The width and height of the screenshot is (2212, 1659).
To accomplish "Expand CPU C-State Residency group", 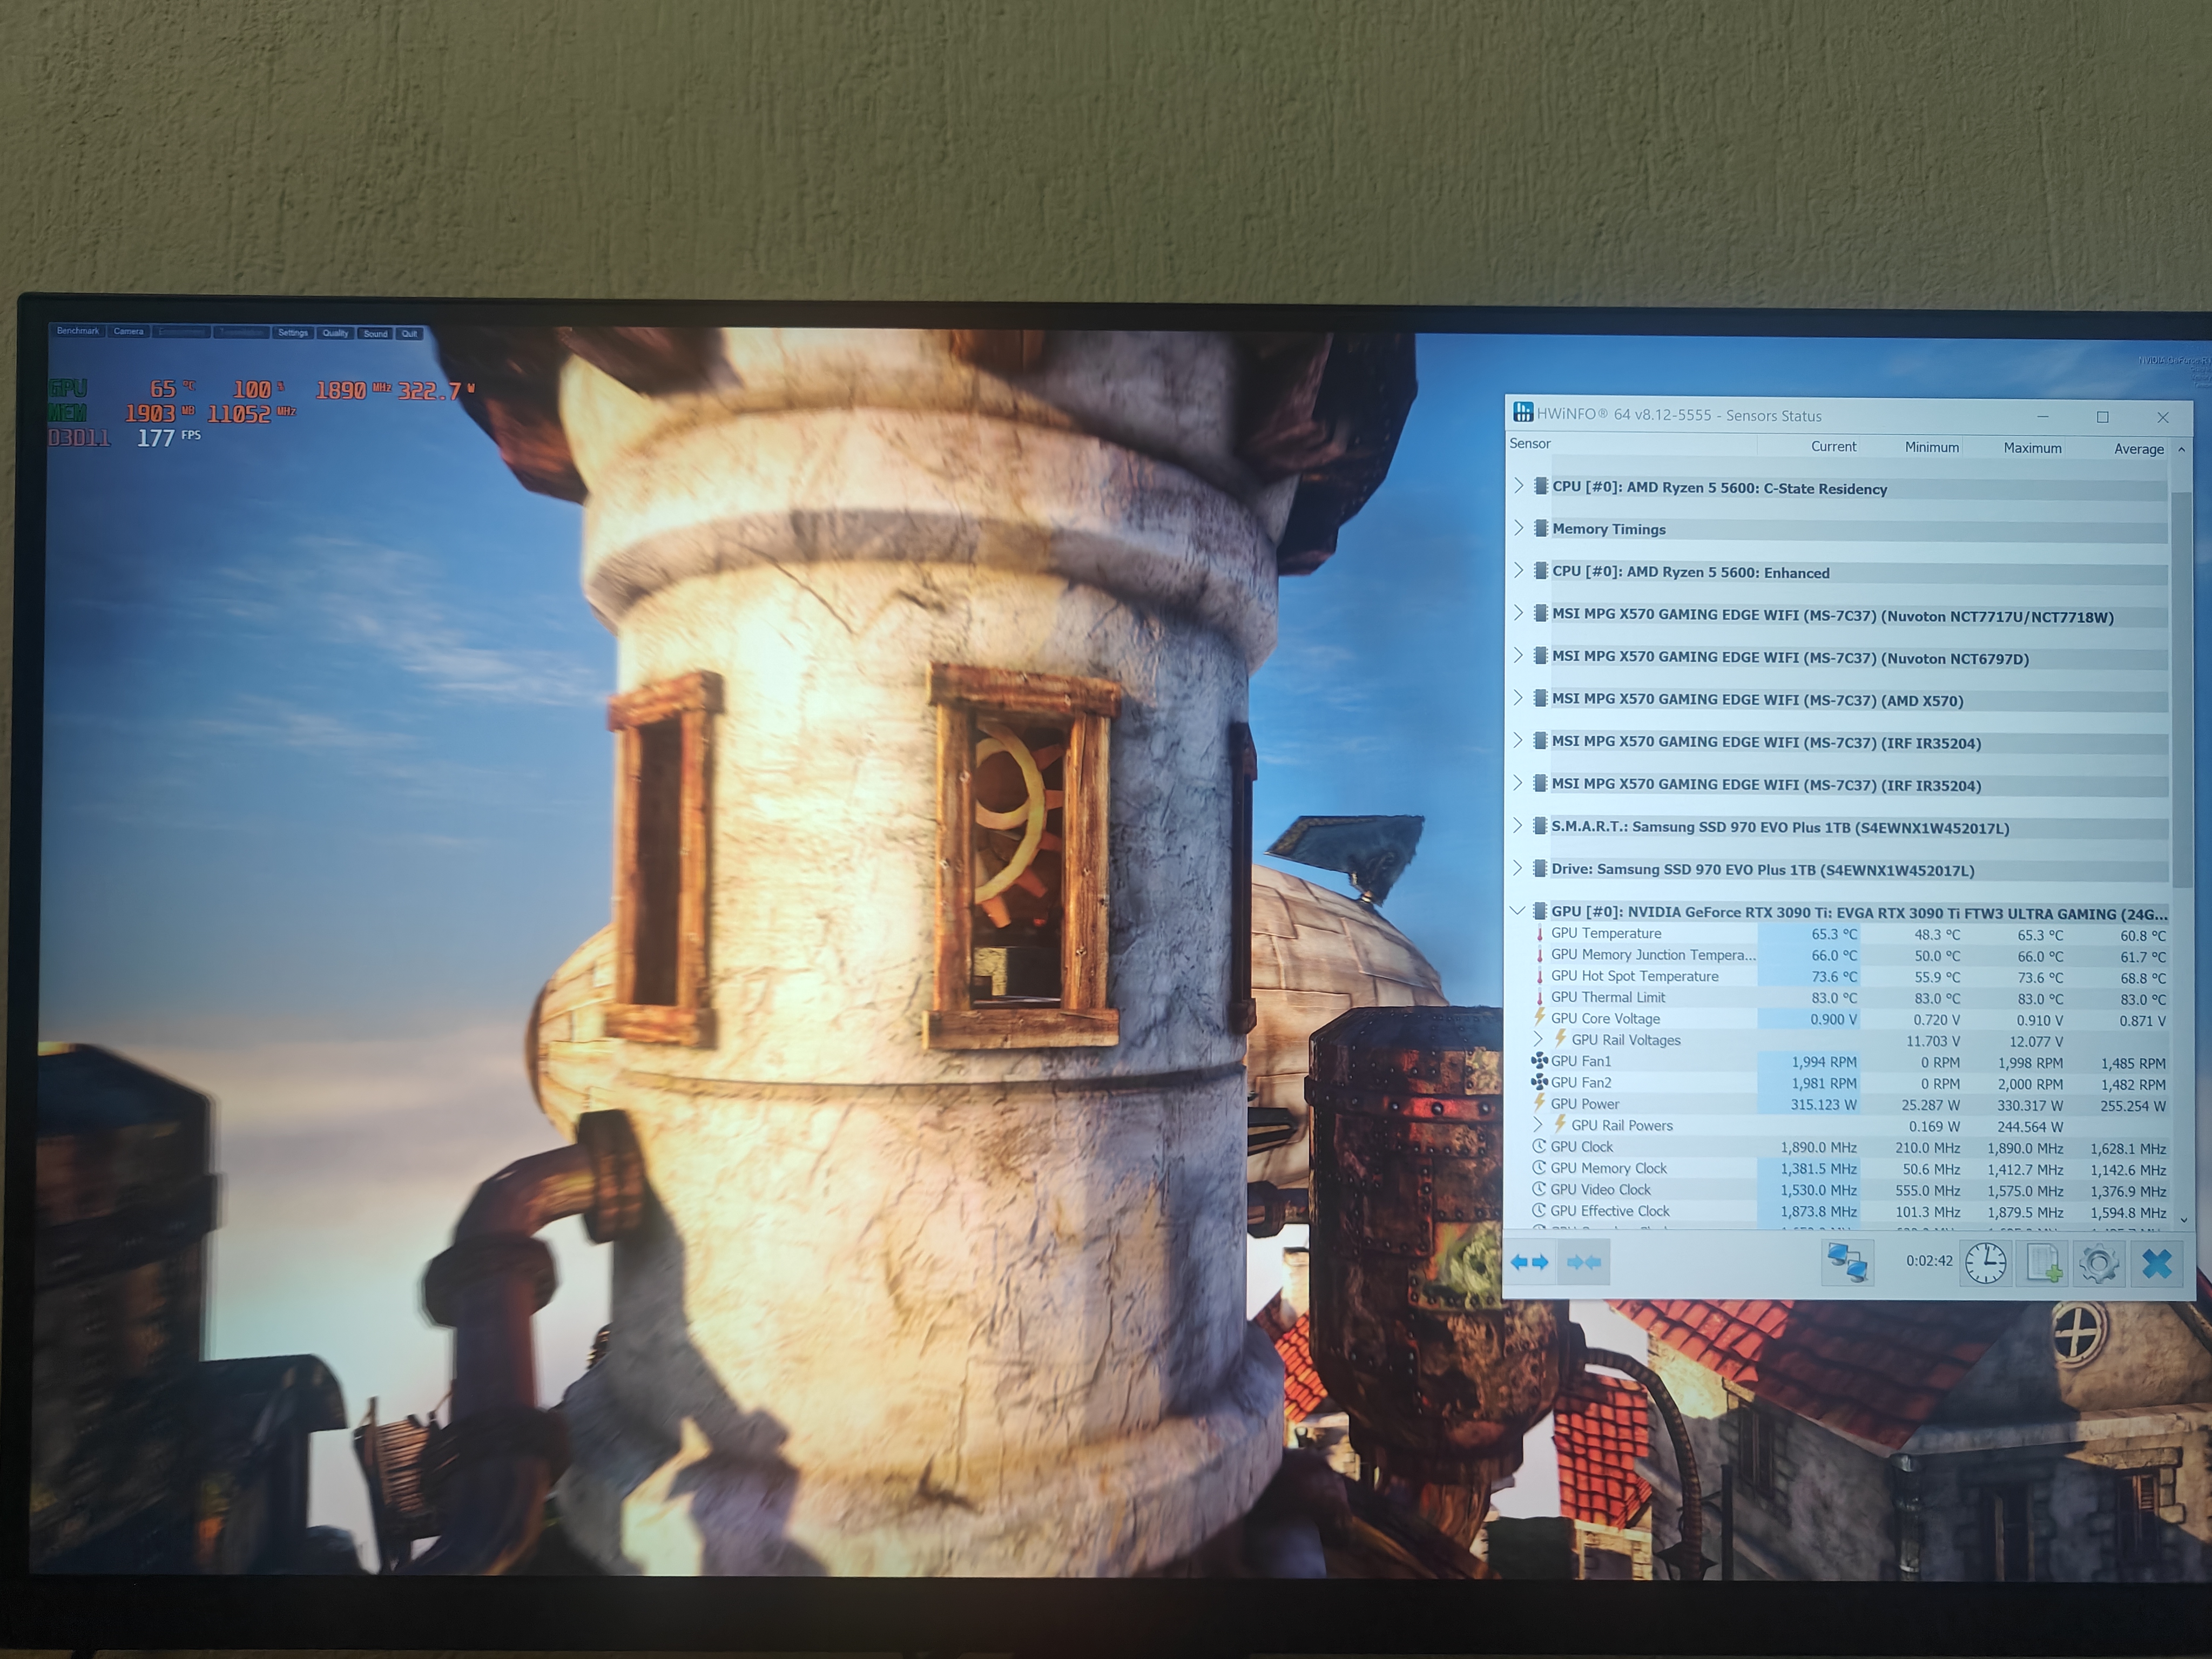I will pos(1519,486).
